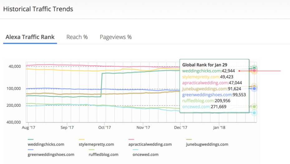Open the Pageviews % tab
290x164 pixels.
116,37
